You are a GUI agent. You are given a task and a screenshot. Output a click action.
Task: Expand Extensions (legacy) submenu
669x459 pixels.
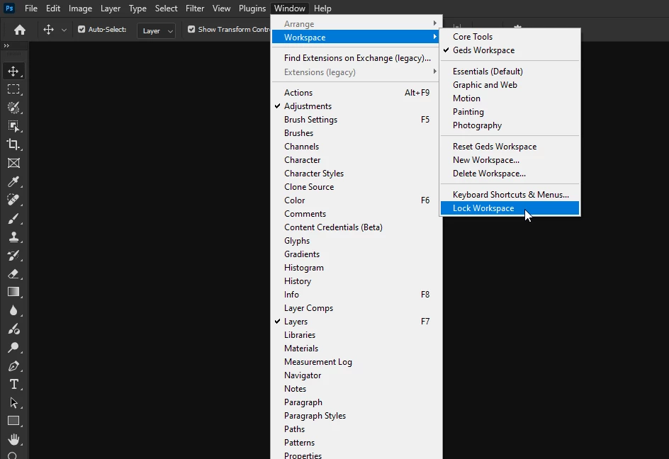(356, 72)
